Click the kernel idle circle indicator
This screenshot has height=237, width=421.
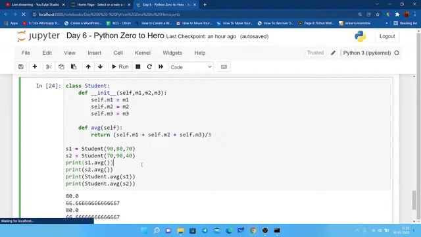(397, 53)
